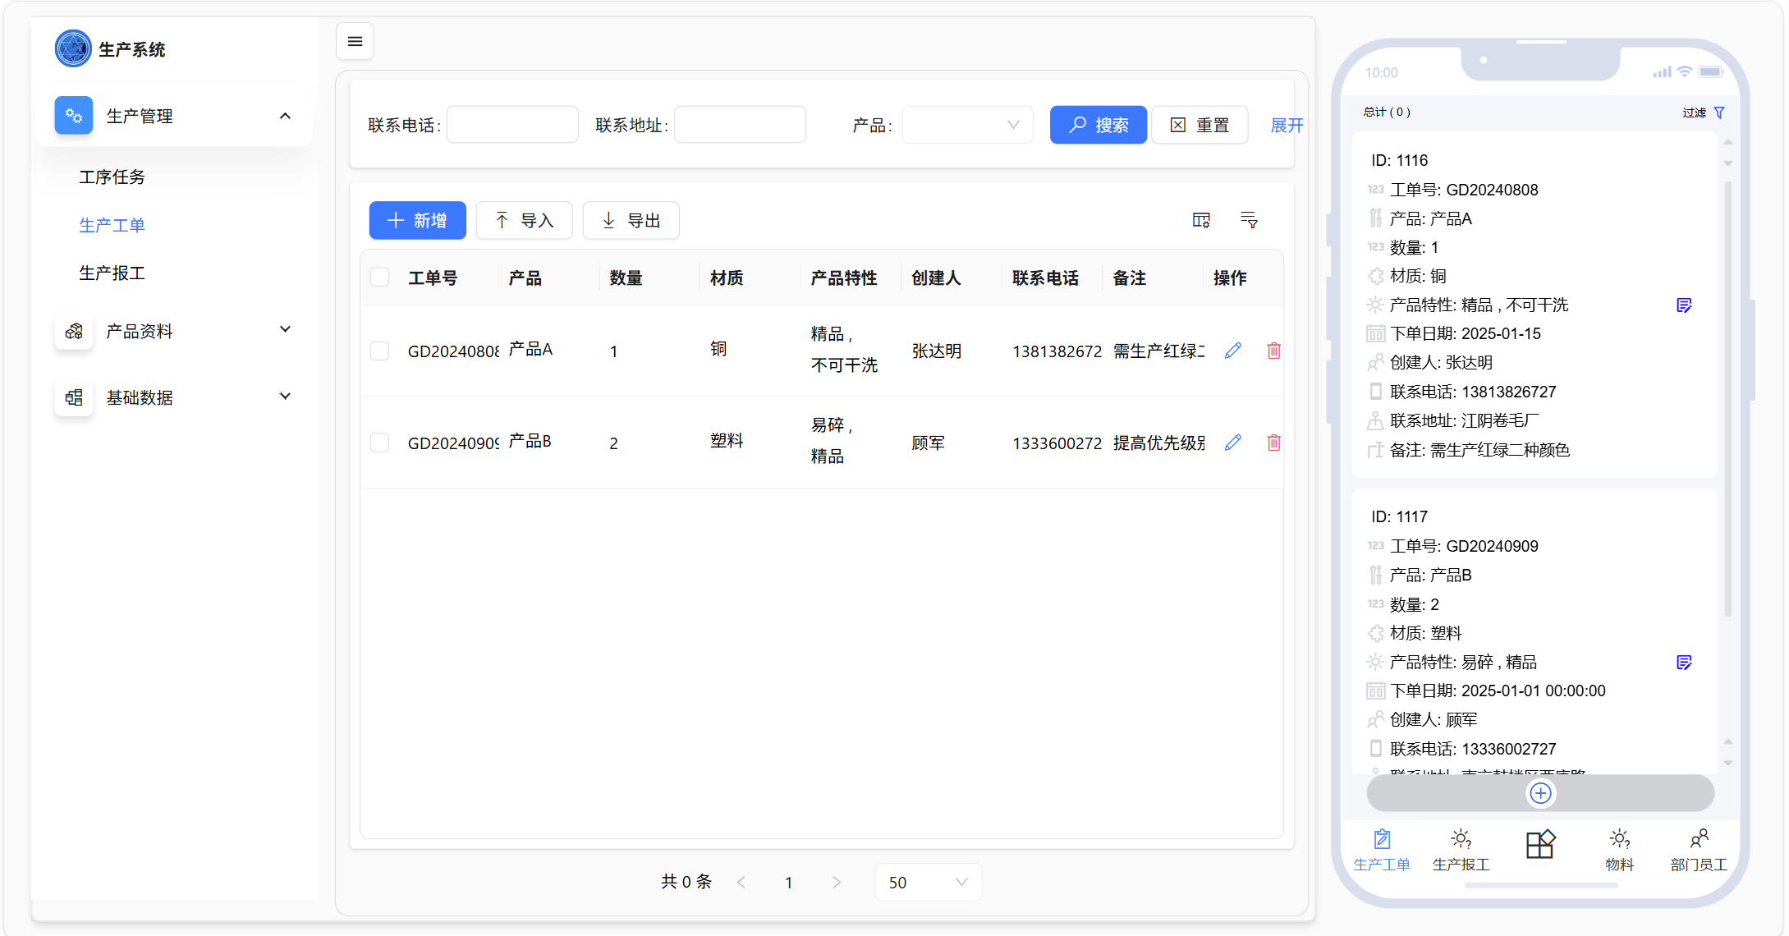1789x936 pixels.
Task: Click 总计 ( 0 ) label in phone
Action: click(x=1387, y=112)
